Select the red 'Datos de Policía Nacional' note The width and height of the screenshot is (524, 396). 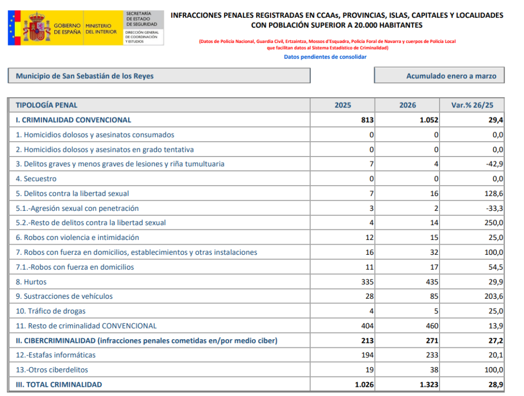pos(327,45)
